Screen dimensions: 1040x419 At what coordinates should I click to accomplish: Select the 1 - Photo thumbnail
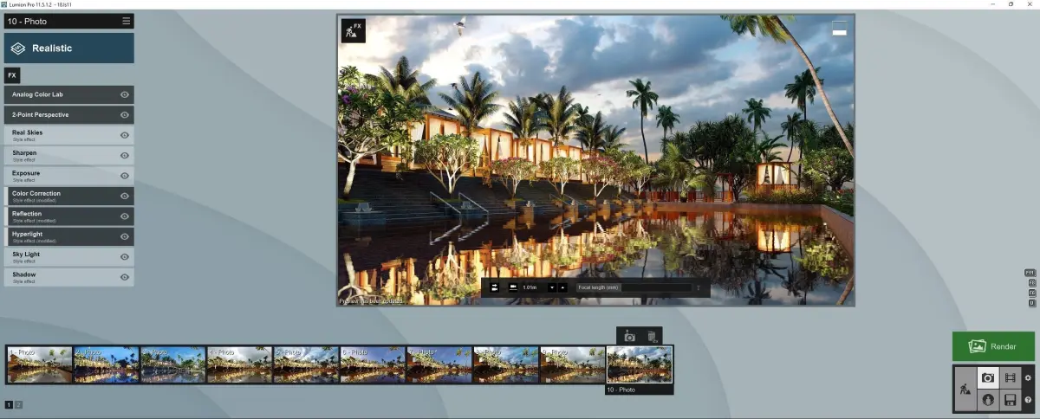tap(40, 364)
